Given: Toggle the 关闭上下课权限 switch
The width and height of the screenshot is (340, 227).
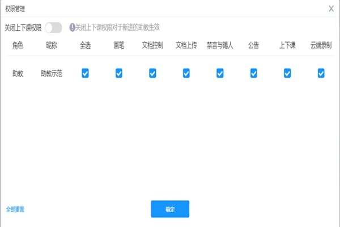Looking at the screenshot, I should pyautogui.click(x=53, y=27).
